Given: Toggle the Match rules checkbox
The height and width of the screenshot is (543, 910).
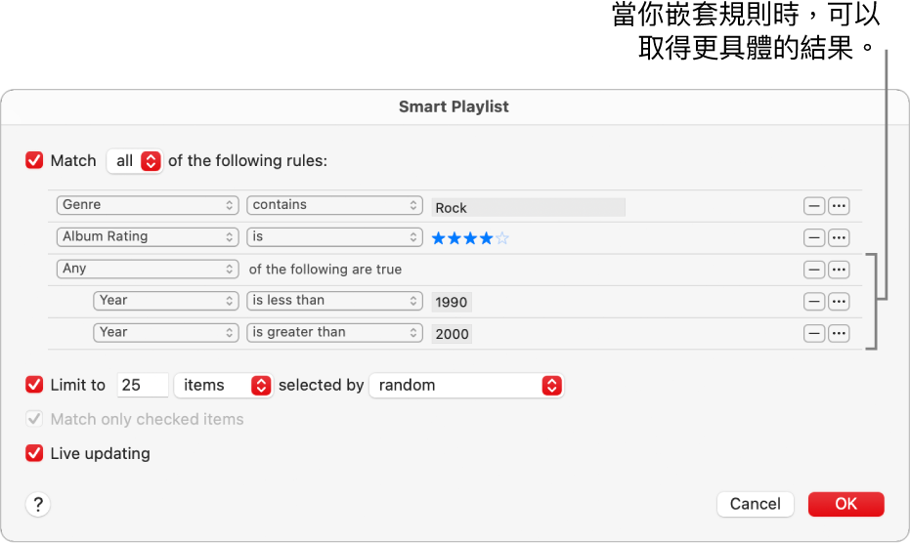Looking at the screenshot, I should [x=35, y=161].
